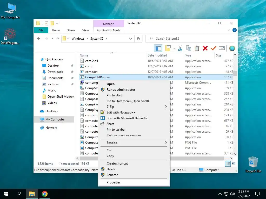Select Network in navigation pane
The width and height of the screenshot is (266, 199).
click(x=51, y=128)
